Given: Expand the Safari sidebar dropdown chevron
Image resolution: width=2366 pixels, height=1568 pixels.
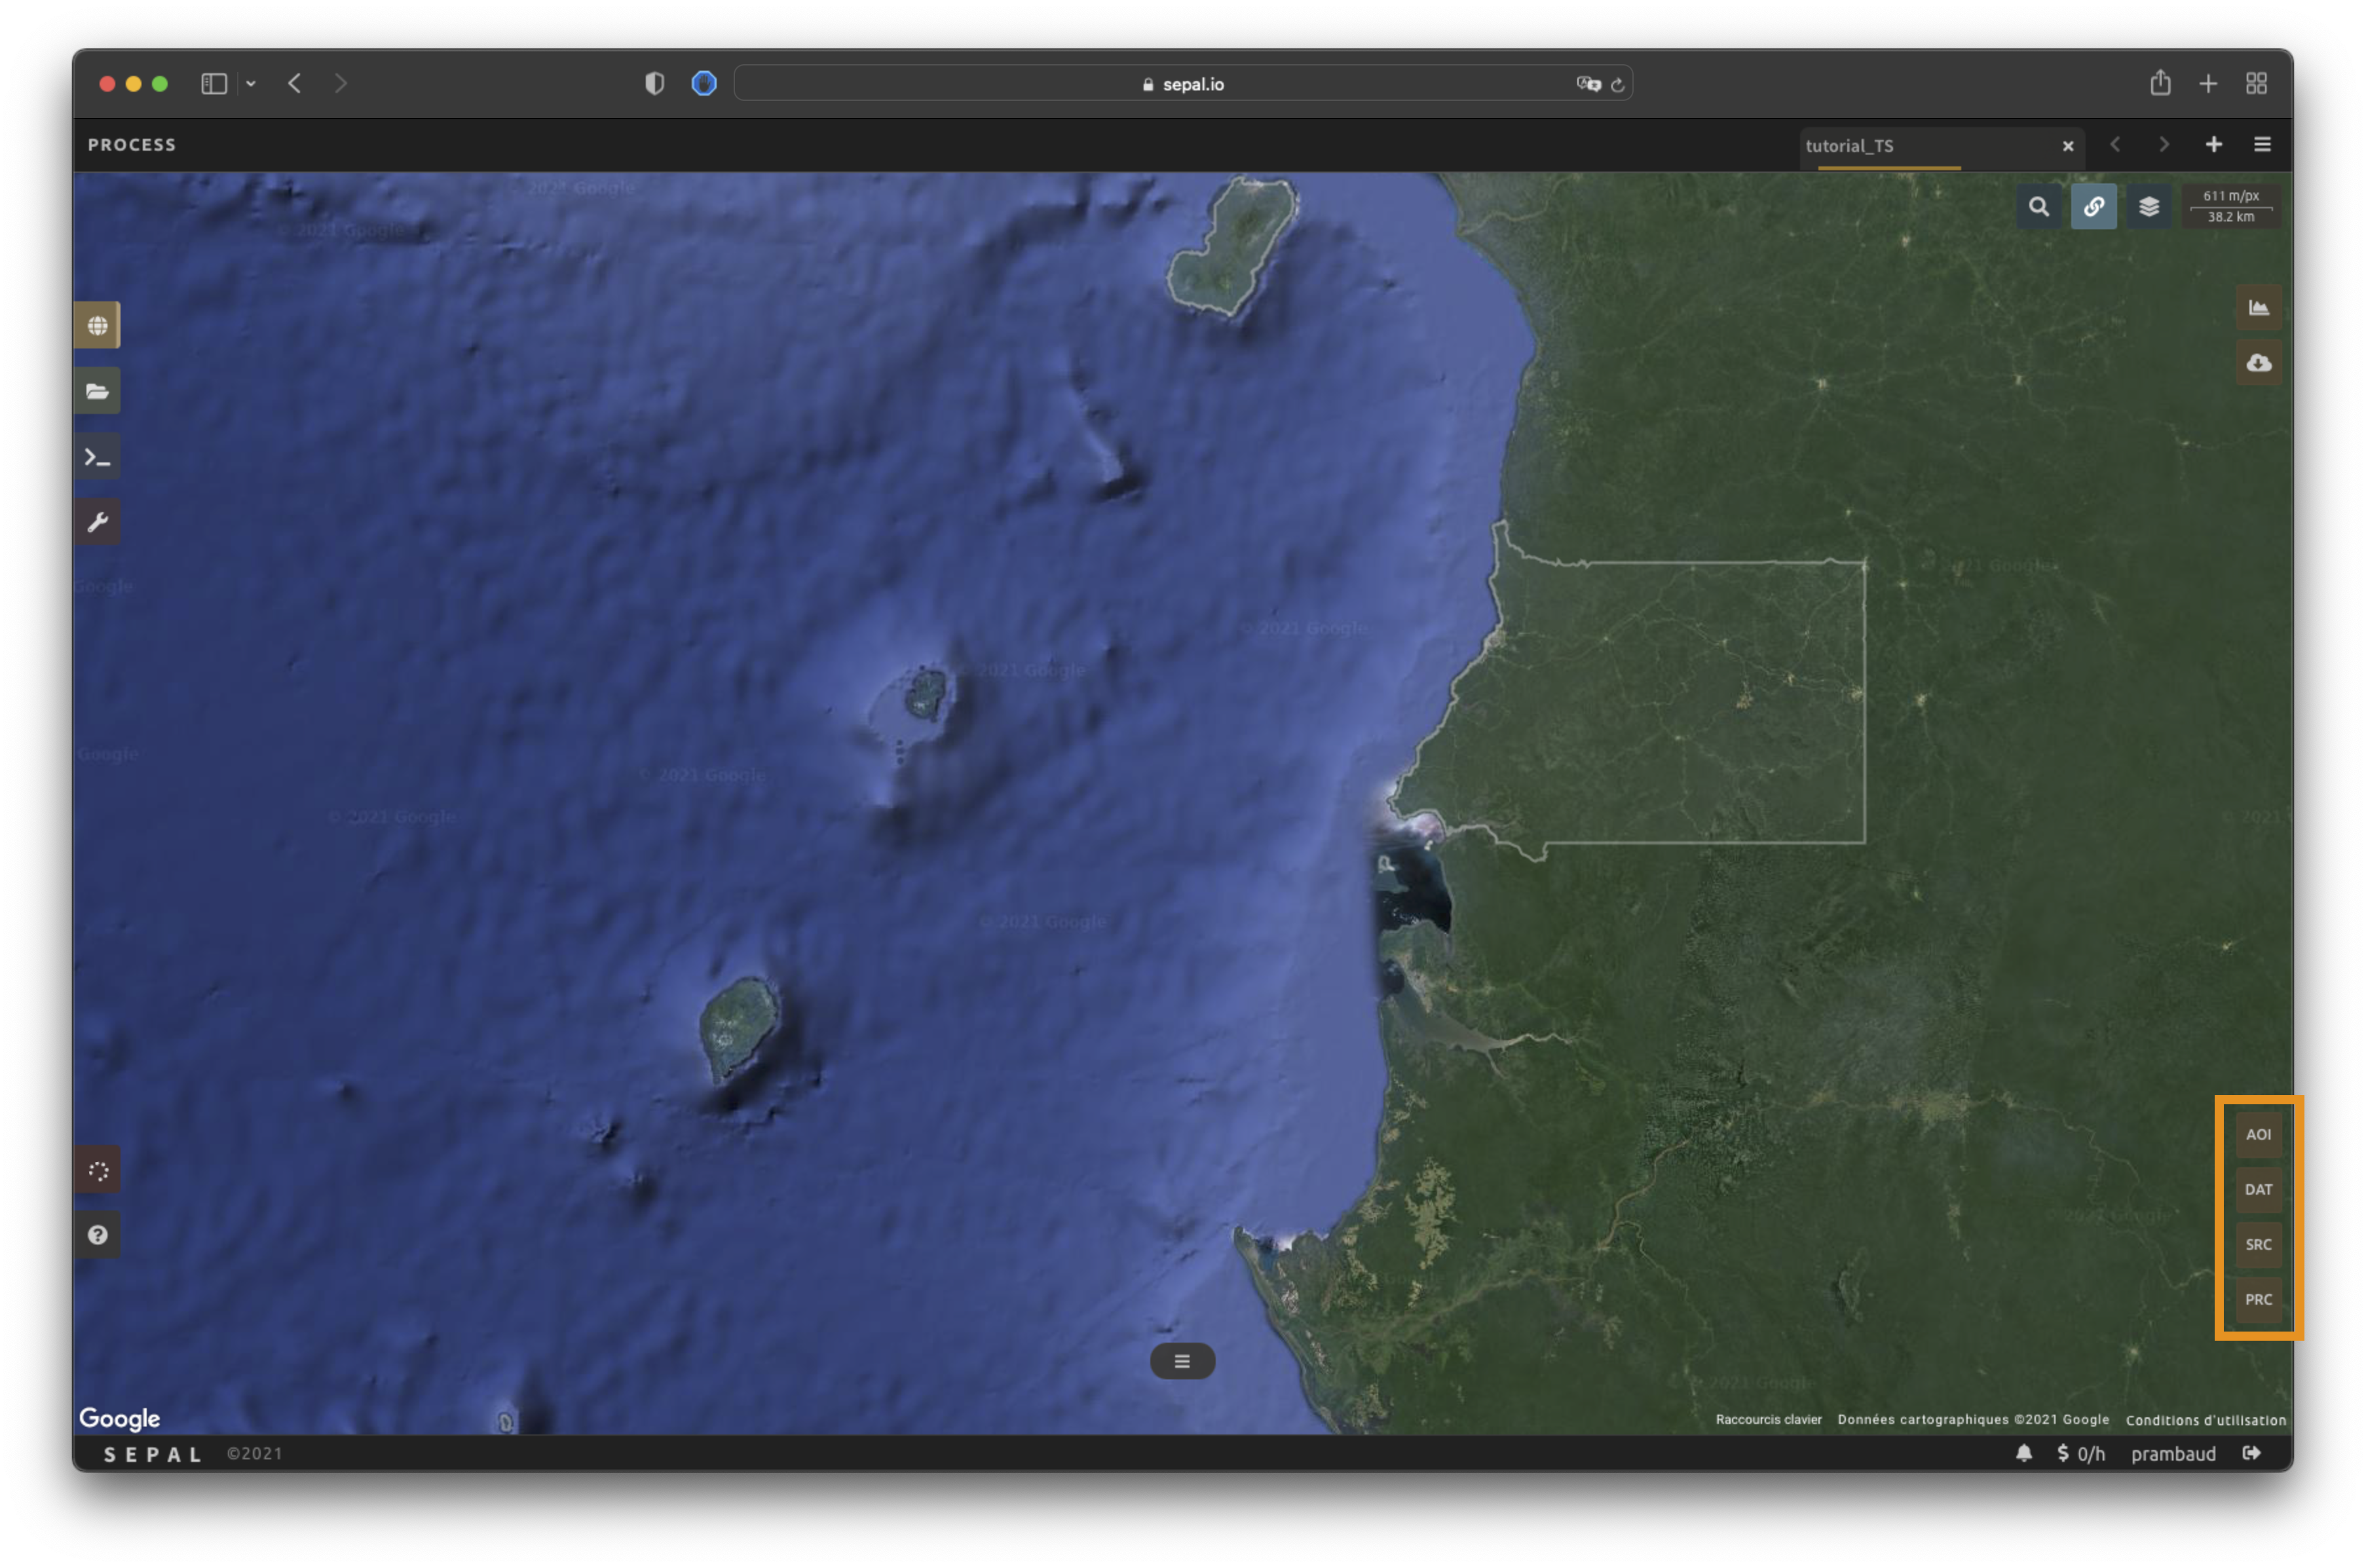Looking at the screenshot, I should click(251, 84).
